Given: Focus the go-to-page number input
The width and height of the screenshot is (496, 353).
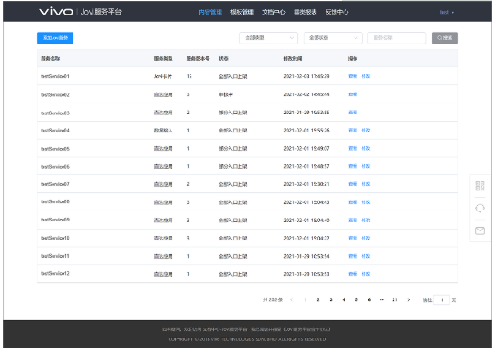Looking at the screenshot, I should coord(442,299).
